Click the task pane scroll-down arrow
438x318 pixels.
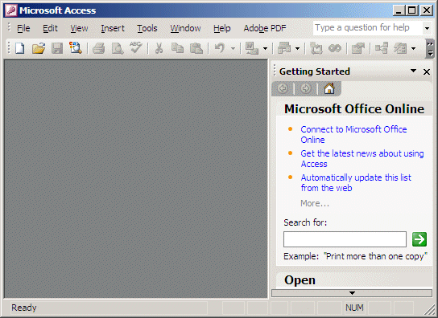coord(352,293)
